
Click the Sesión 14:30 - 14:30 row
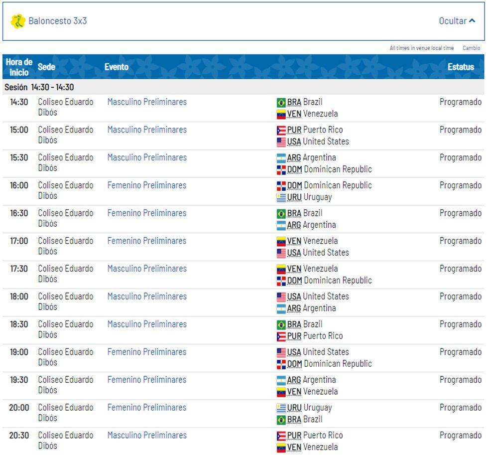click(x=39, y=87)
